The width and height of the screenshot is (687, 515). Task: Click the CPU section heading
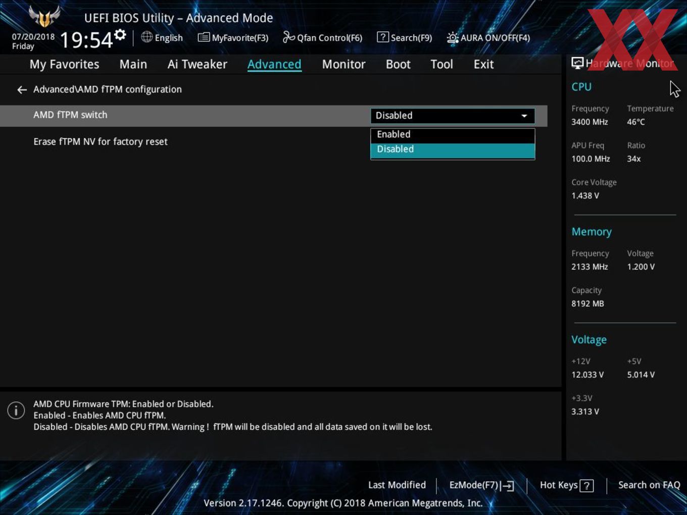pyautogui.click(x=581, y=87)
